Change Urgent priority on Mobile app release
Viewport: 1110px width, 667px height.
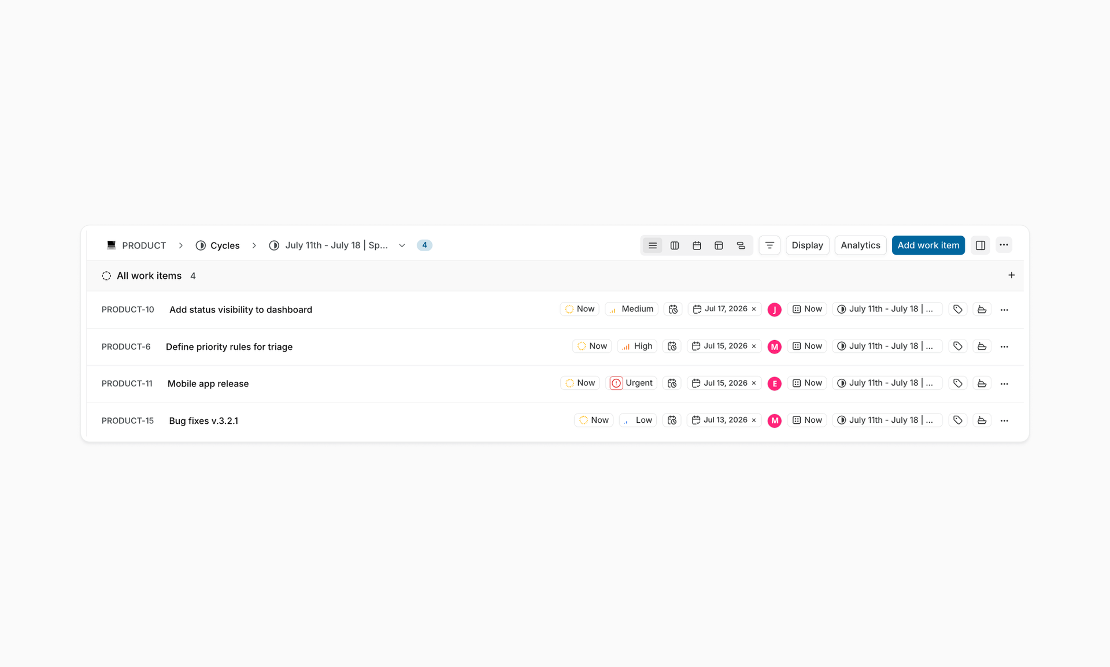pos(631,383)
